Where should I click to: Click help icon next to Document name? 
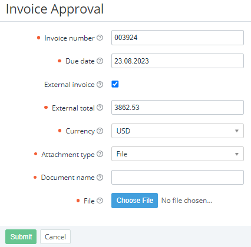click(x=100, y=177)
